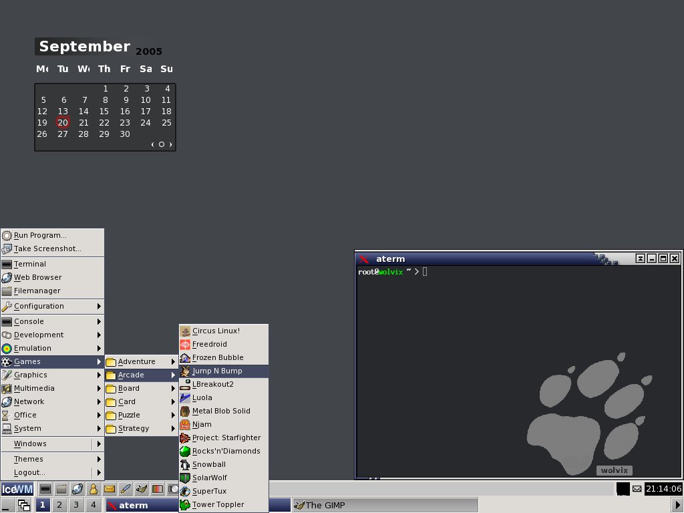Go to the next month in the calendar
This screenshot has width=684, height=513.
tap(170, 144)
